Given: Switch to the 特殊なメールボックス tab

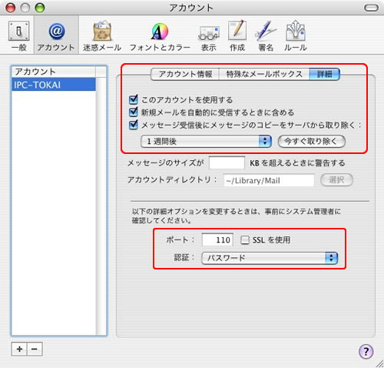Looking at the screenshot, I should tap(264, 74).
